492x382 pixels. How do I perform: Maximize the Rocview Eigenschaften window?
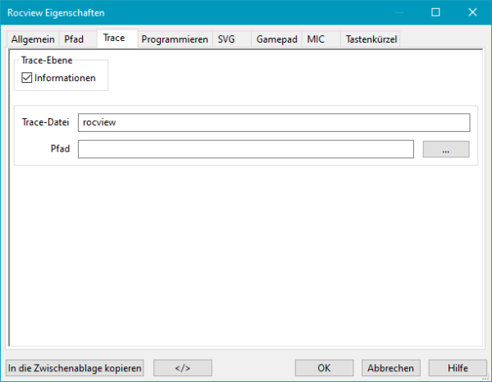(x=435, y=12)
